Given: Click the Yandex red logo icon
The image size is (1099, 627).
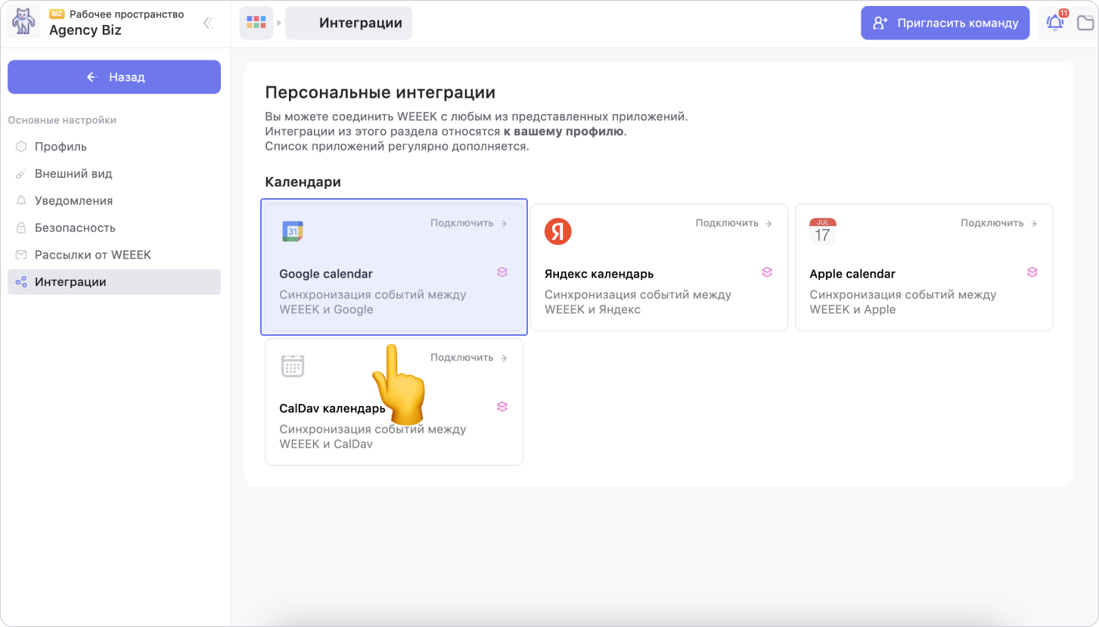Looking at the screenshot, I should click(x=558, y=231).
